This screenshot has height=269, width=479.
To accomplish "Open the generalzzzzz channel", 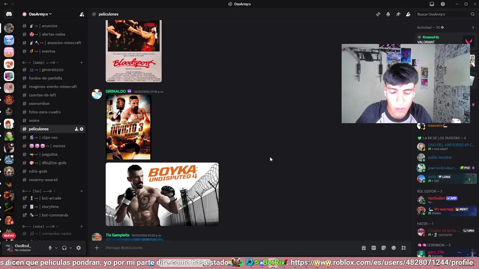I will point(53,70).
